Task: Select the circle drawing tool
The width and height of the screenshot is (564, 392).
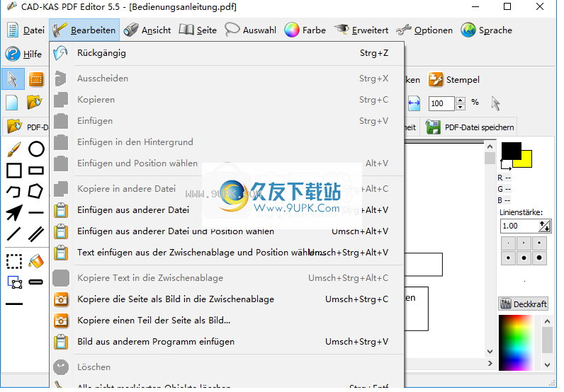Action: click(x=36, y=149)
